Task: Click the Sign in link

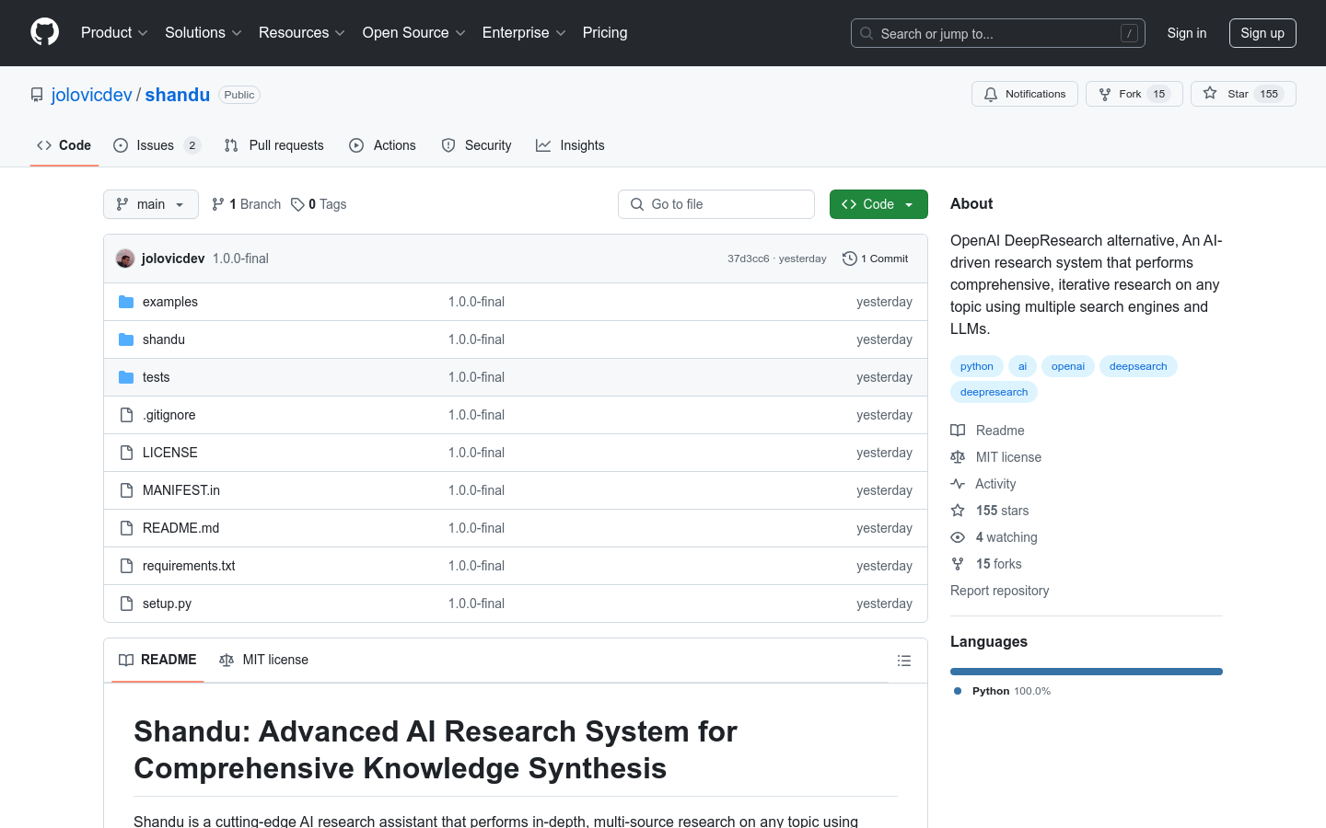Action: (x=1187, y=33)
